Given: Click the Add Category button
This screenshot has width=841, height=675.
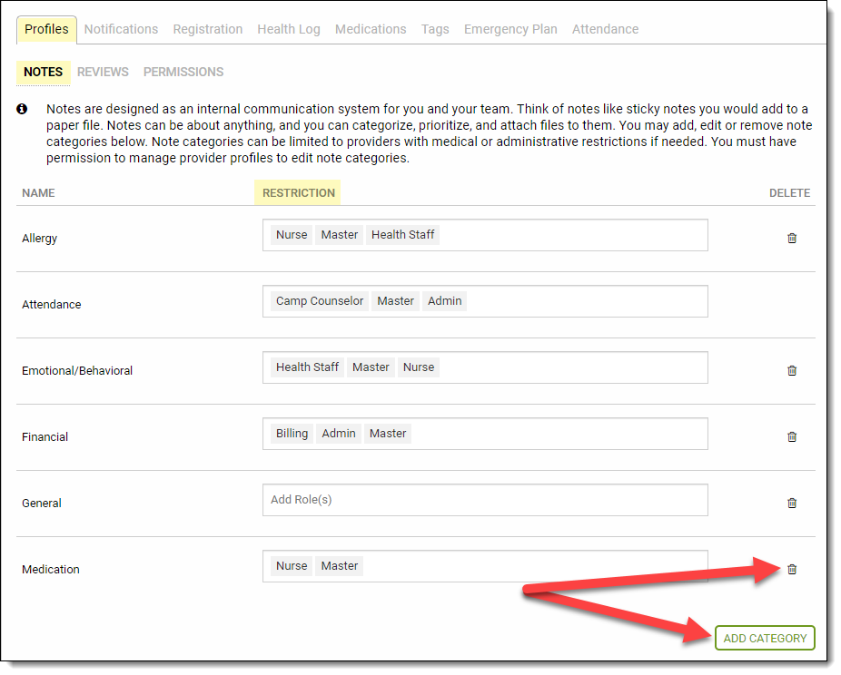Looking at the screenshot, I should coord(765,638).
